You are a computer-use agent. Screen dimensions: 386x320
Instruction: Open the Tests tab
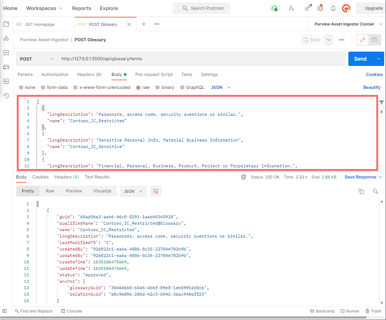coord(187,75)
